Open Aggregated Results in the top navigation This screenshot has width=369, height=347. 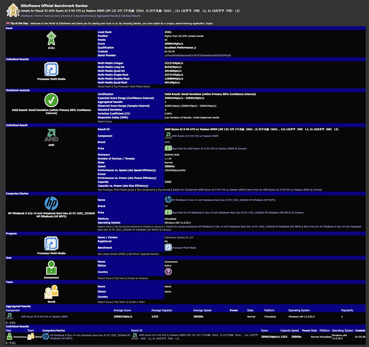pyautogui.click(x=107, y=16)
